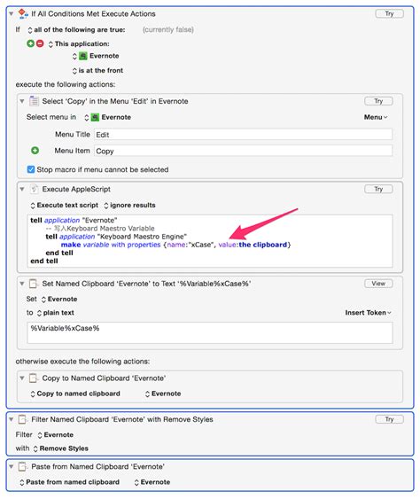Collapse the Set Named Clipboard action
The height and width of the screenshot is (499, 420).
pos(22,284)
